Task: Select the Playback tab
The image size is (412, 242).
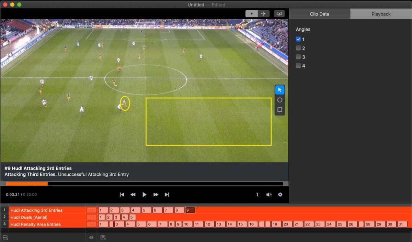Action: click(380, 14)
